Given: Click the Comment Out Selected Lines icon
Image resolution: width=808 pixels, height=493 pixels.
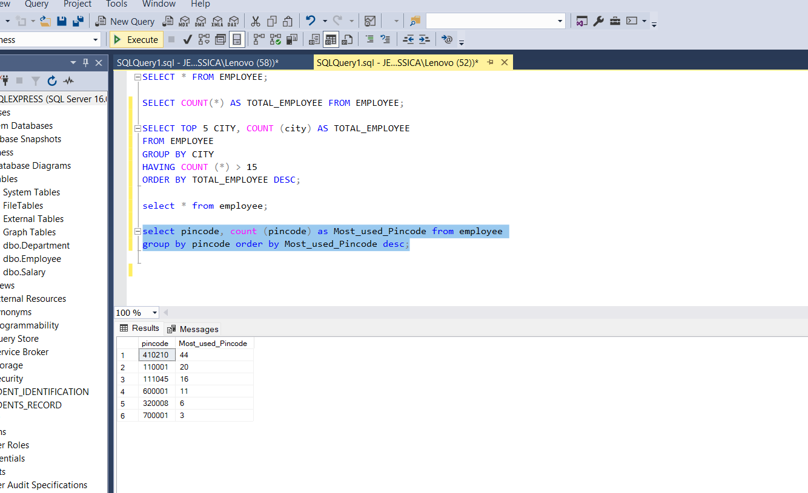Looking at the screenshot, I should (x=370, y=39).
